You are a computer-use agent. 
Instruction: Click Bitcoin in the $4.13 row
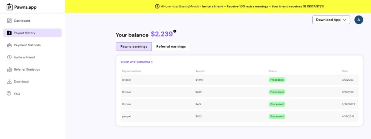click(126, 92)
